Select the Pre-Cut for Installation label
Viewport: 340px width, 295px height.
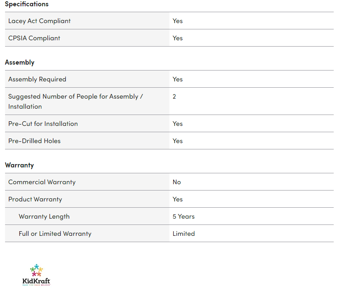[x=43, y=124]
